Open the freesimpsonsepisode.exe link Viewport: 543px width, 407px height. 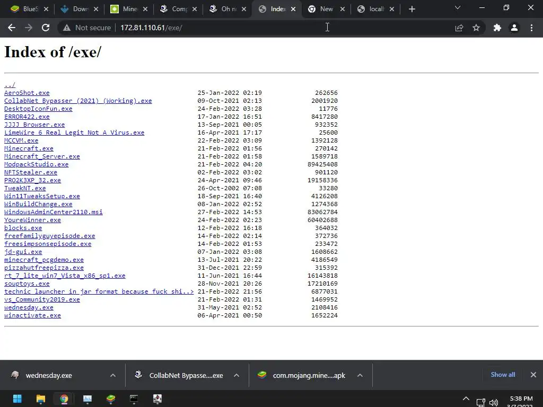click(x=48, y=244)
